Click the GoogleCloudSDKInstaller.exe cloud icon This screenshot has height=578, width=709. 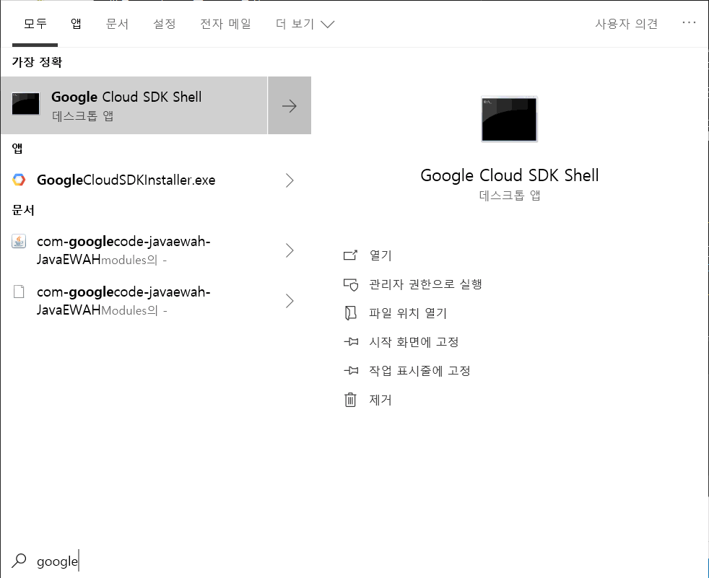pos(19,180)
